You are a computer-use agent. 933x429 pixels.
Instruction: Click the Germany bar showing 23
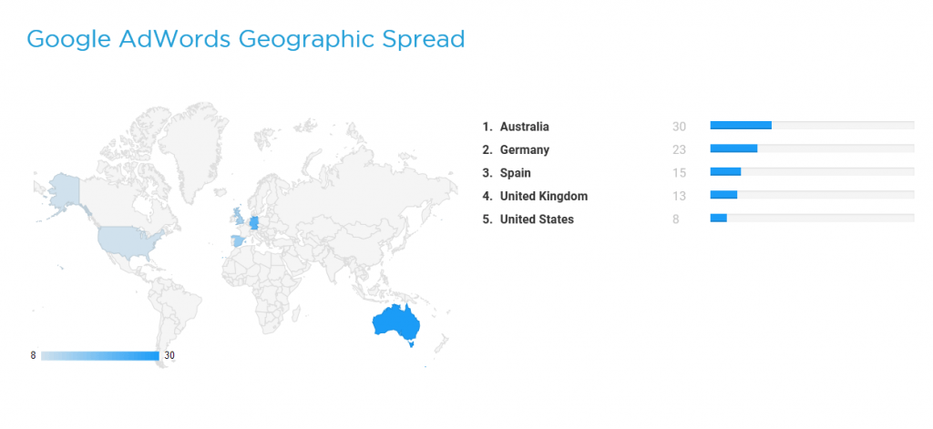point(733,148)
